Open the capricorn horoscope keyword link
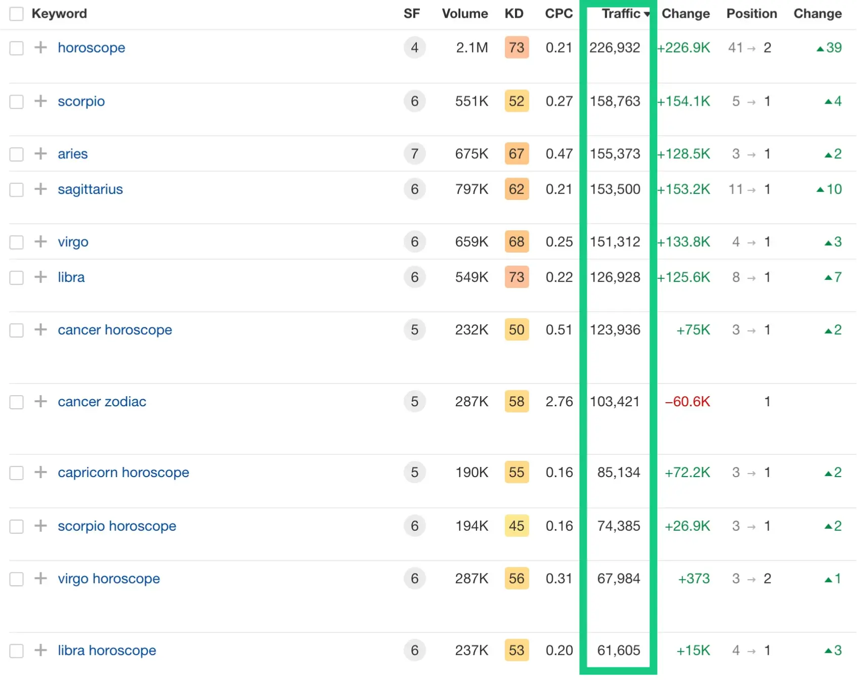857x681 pixels. [123, 473]
